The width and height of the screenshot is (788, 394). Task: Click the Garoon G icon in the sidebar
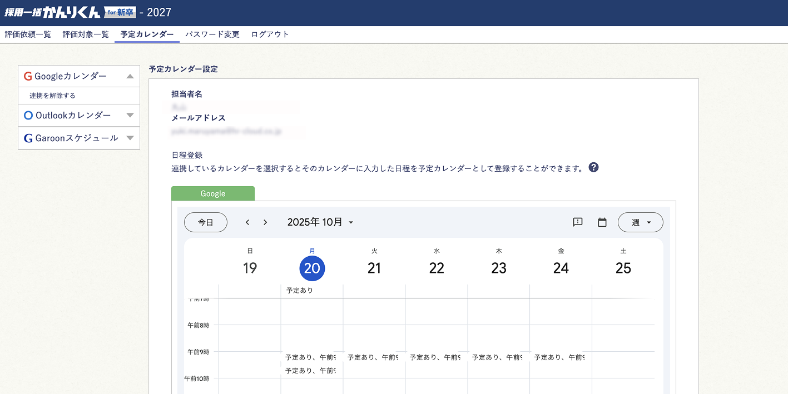pyautogui.click(x=28, y=138)
